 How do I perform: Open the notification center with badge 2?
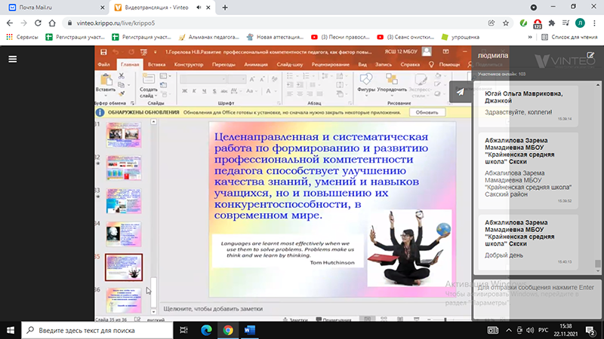coord(590,330)
